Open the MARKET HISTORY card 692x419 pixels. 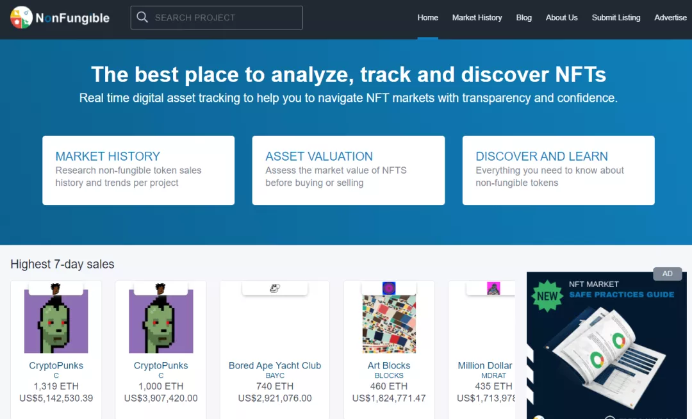click(x=138, y=170)
